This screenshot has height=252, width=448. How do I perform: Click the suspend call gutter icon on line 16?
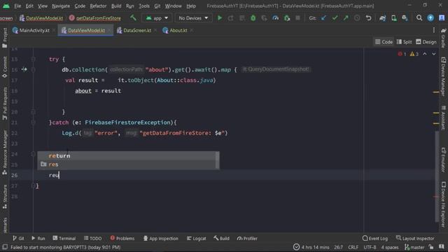click(x=24, y=69)
